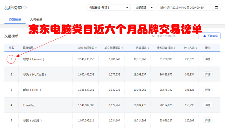
Task: Select brand name 华为 (HUAWEI)
Action: coord(34,75)
